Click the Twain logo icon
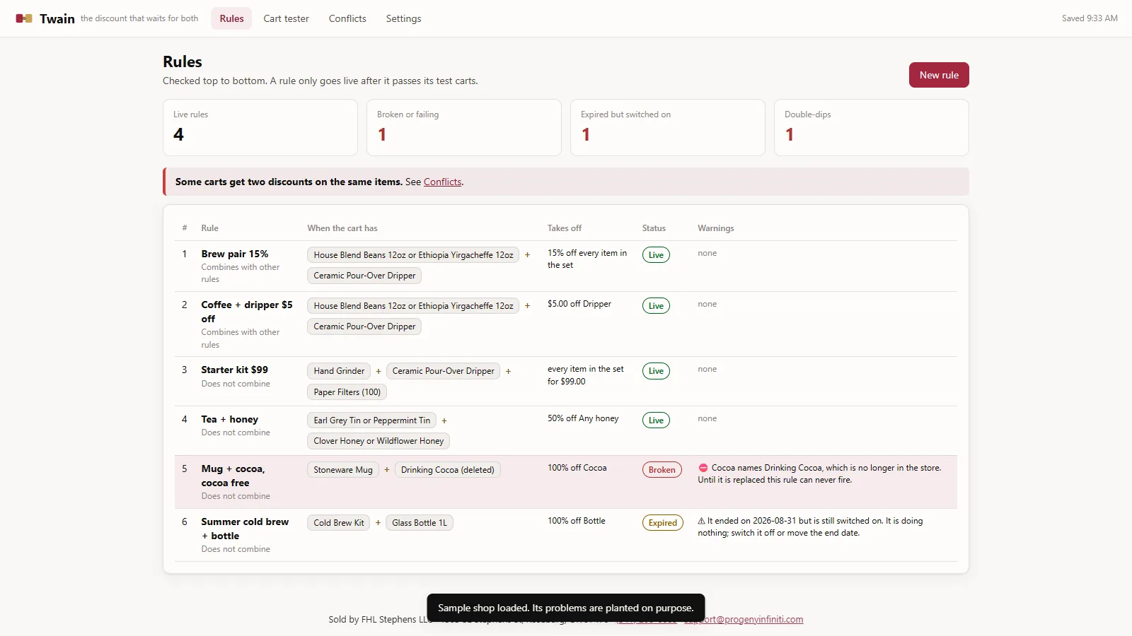 point(24,18)
